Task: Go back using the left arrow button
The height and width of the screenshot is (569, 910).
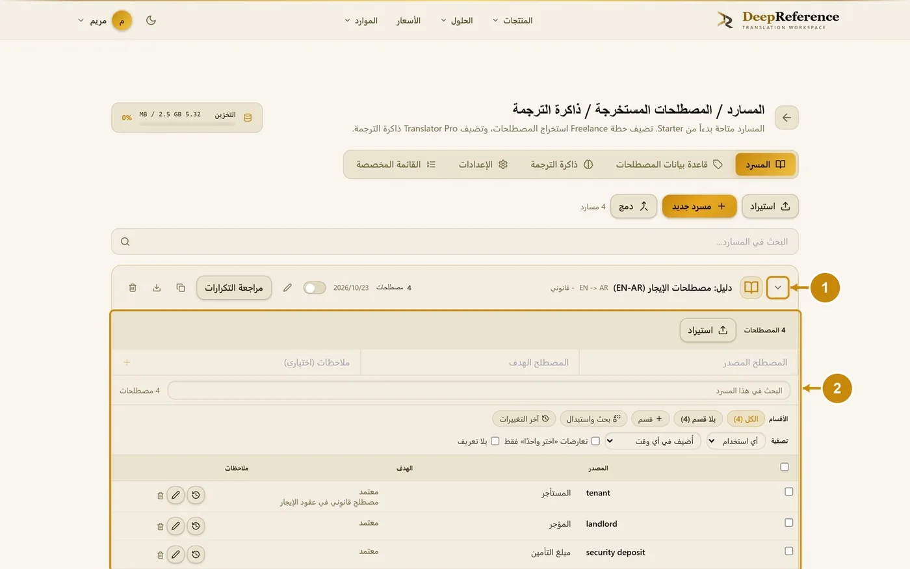Action: pyautogui.click(x=786, y=118)
